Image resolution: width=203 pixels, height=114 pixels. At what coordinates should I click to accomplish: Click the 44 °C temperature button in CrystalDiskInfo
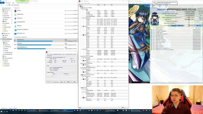coord(198,25)
